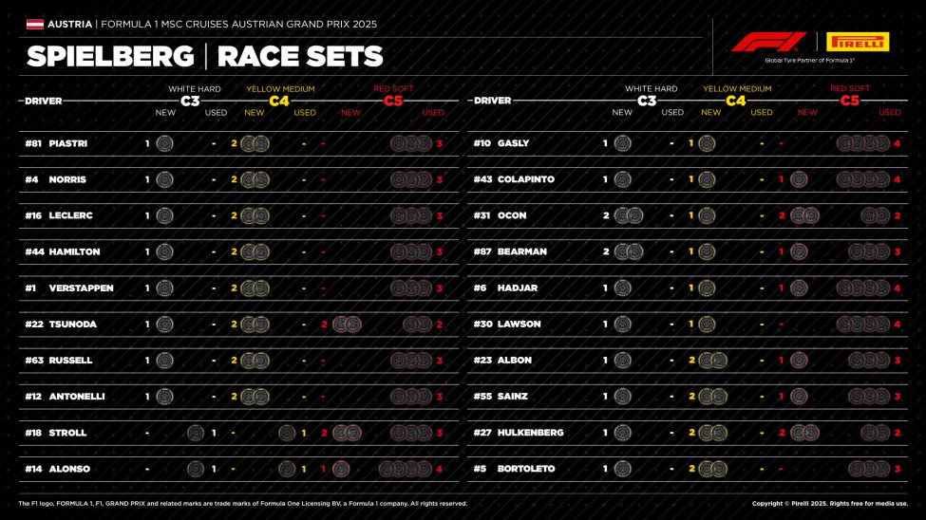Click the C5 Red Soft header in right table
Image resolution: width=926 pixels, height=520 pixels.
(849, 100)
